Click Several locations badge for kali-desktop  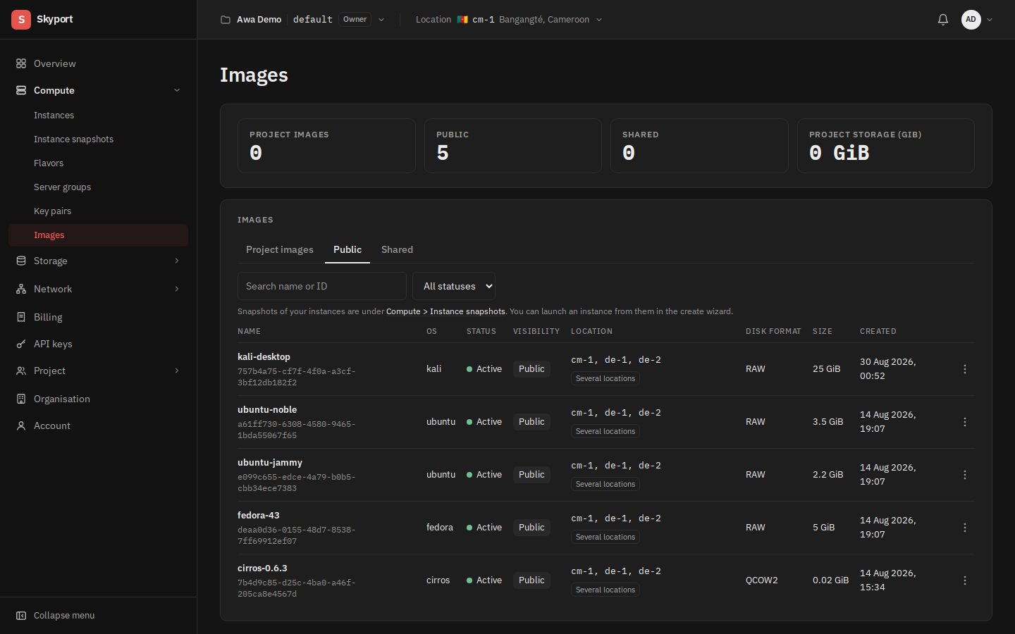(605, 379)
